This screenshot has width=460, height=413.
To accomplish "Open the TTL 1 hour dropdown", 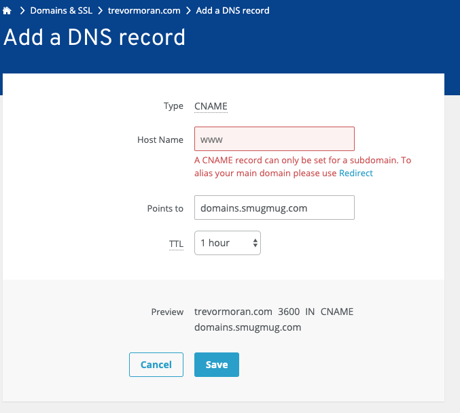I will pyautogui.click(x=228, y=243).
